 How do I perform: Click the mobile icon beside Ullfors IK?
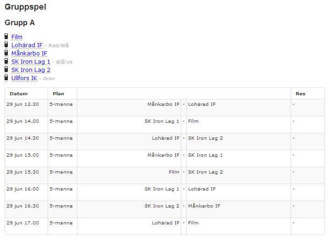coord(6,78)
